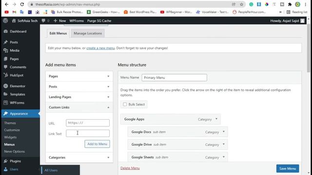This screenshot has height=175, width=312.
Task: Open the YouTube bookmark icon
Action: 6,12
